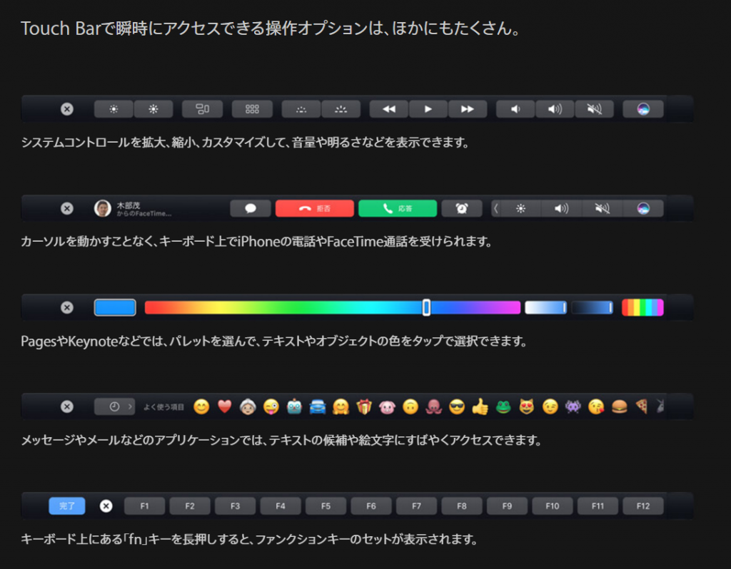Open Launchpad grid icon
The width and height of the screenshot is (731, 569).
click(252, 109)
